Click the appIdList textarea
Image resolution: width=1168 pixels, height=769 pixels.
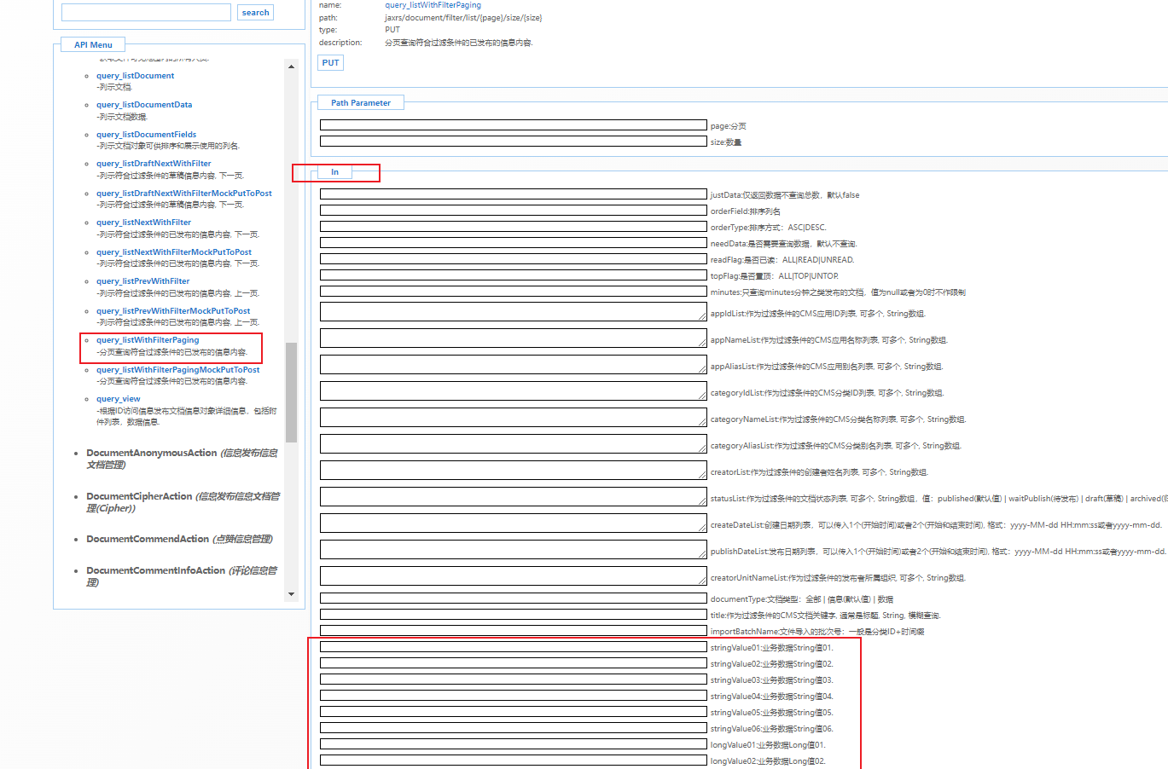tap(513, 313)
